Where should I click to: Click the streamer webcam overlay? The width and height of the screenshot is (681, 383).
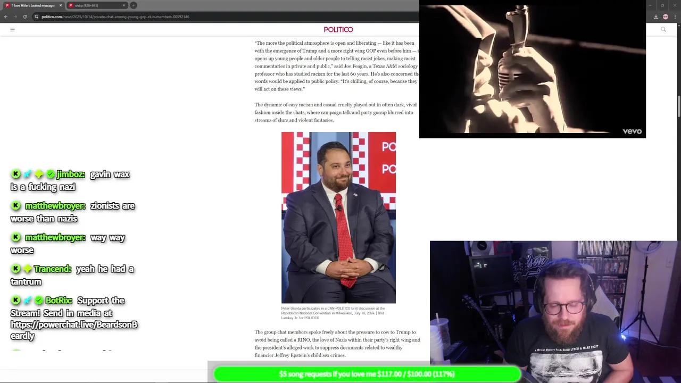[555, 312]
